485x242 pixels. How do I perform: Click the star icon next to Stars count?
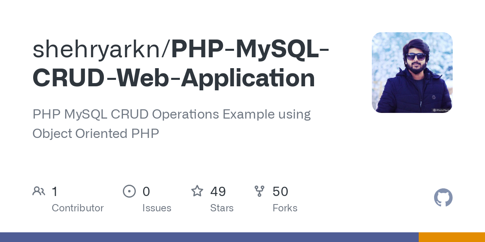coord(197,191)
